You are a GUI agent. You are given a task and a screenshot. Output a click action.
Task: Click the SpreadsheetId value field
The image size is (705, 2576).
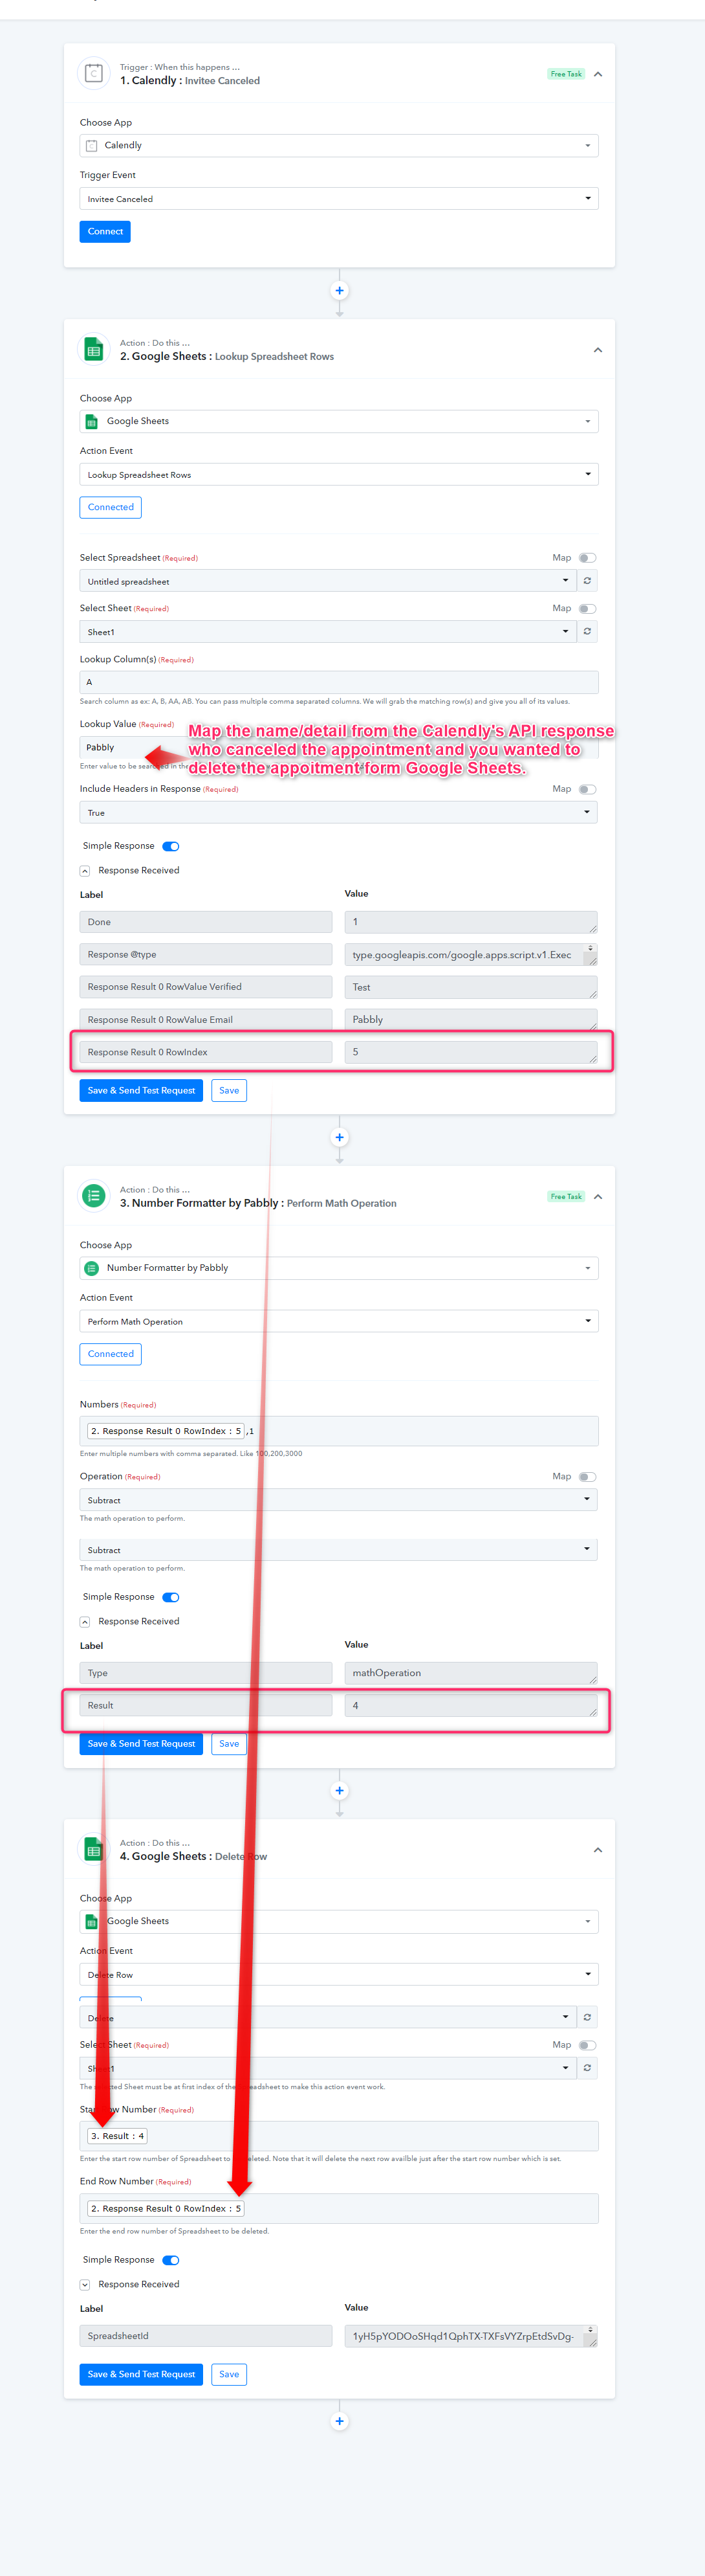click(x=472, y=2336)
